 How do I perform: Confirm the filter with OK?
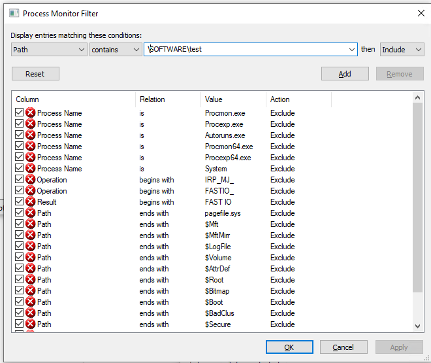point(289,347)
